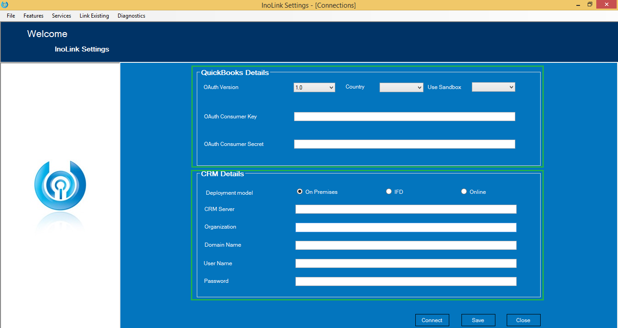Screen dimensions: 618x328
Task: Click the Use Sandbox label
Action: click(x=444, y=87)
